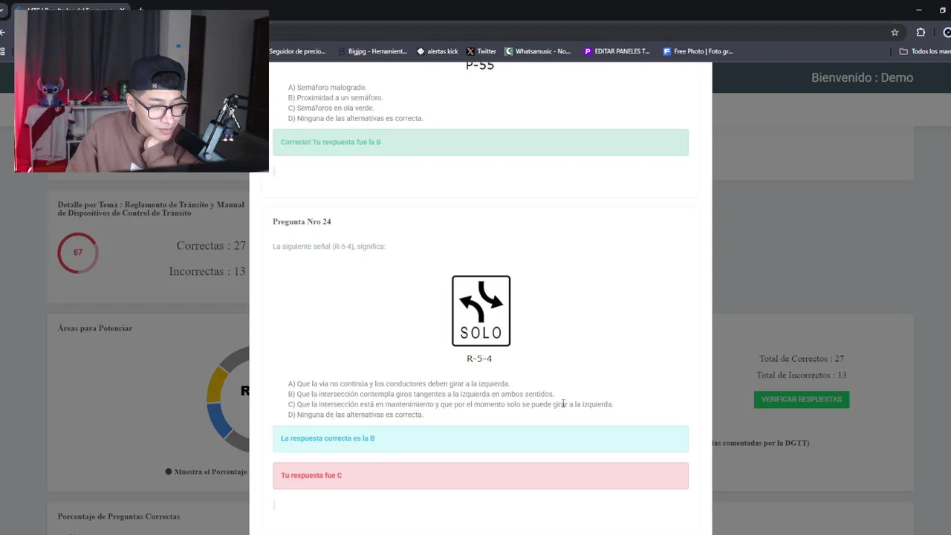Click the 'Correctas : 27' text
The image size is (951, 535).
[x=211, y=246]
